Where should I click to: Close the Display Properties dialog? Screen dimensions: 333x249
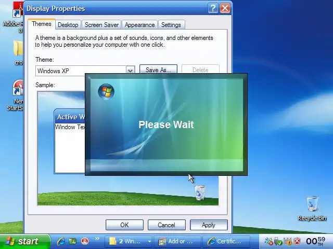click(225, 8)
